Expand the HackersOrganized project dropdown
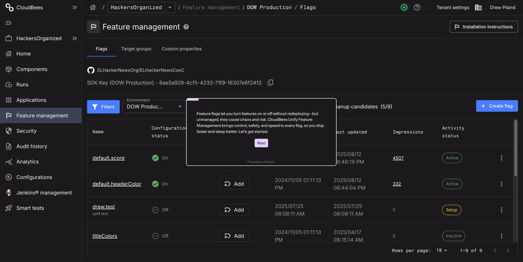Viewport: 523px width, 262px height. (170, 7)
